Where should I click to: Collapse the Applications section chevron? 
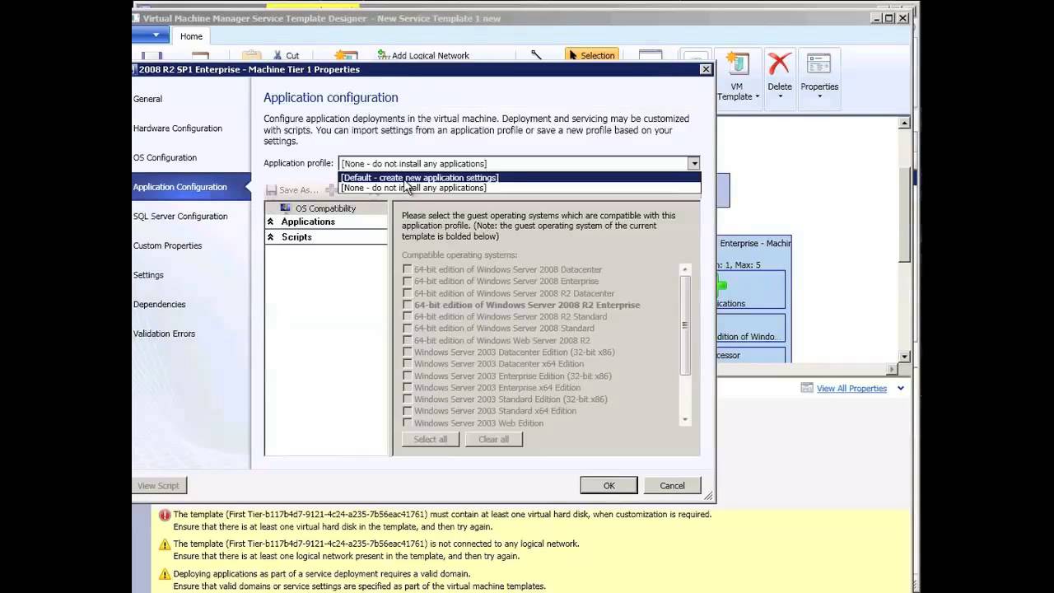coord(270,222)
